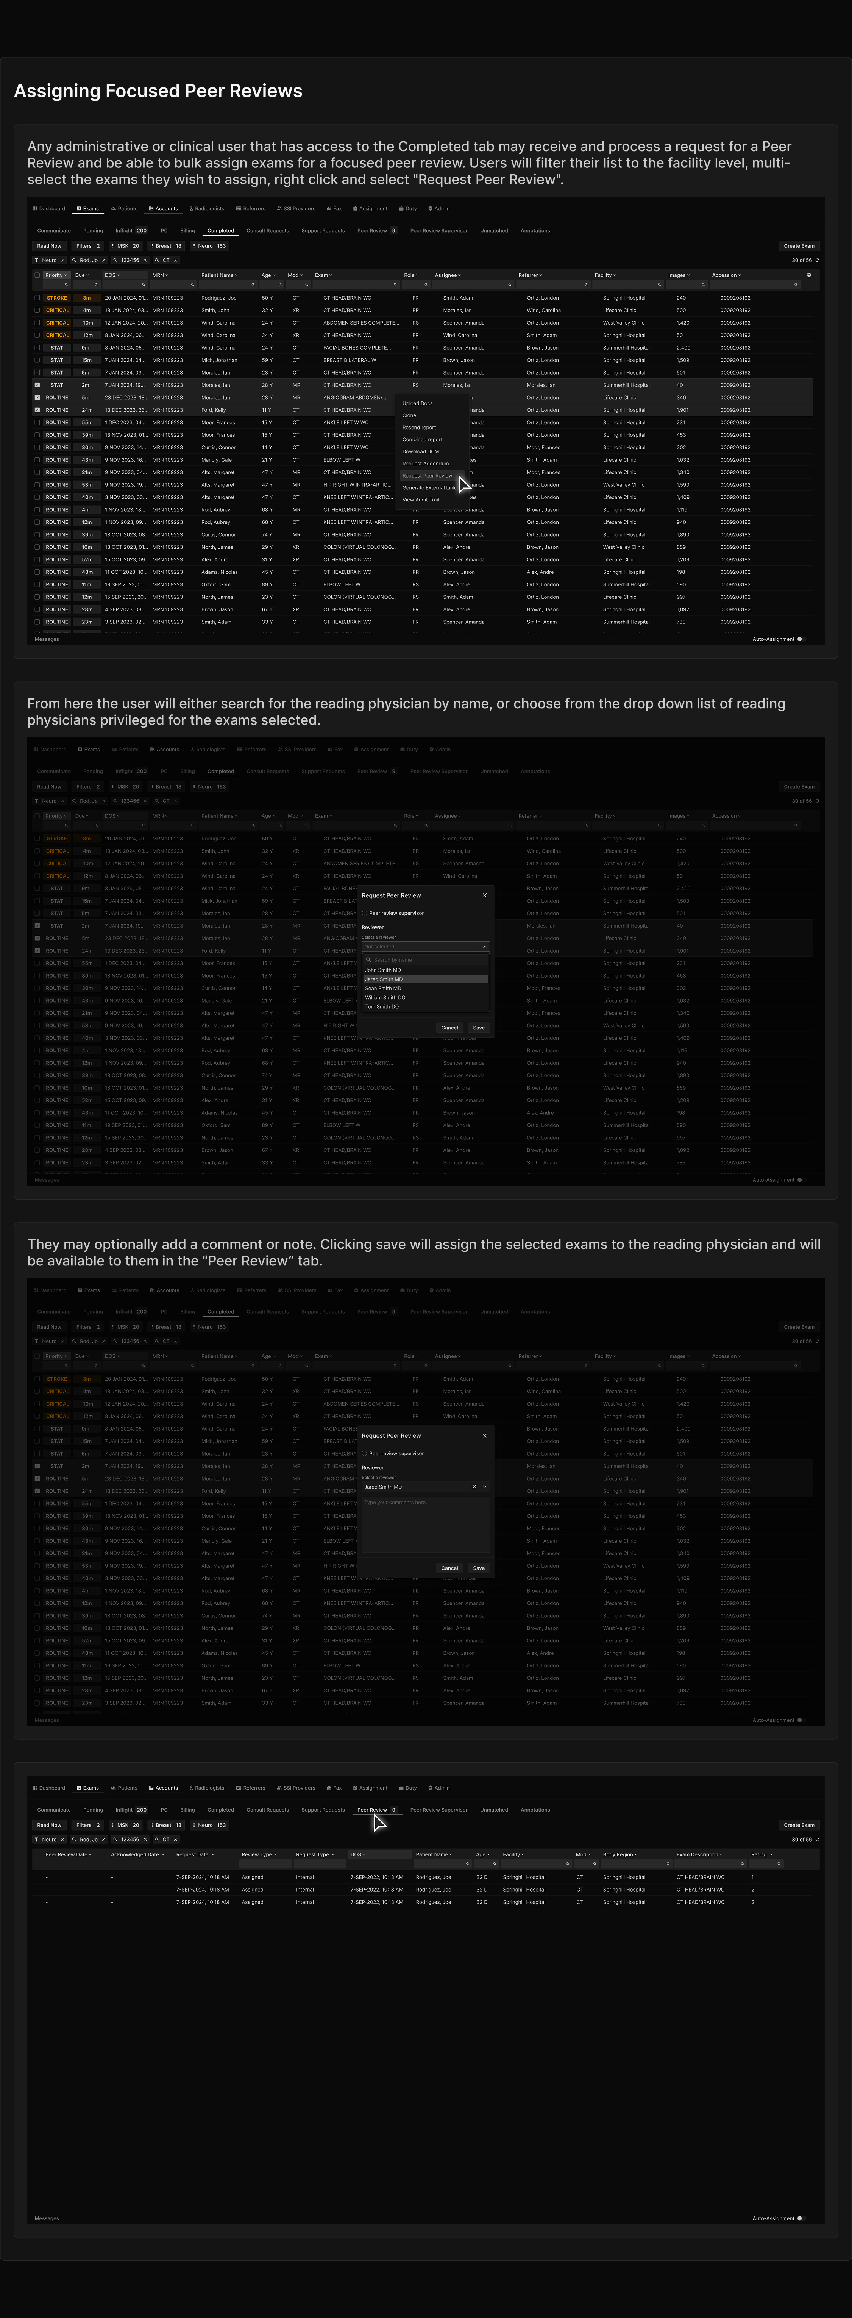Remove CT search chip in context-menu screenshot

pyautogui.click(x=175, y=260)
